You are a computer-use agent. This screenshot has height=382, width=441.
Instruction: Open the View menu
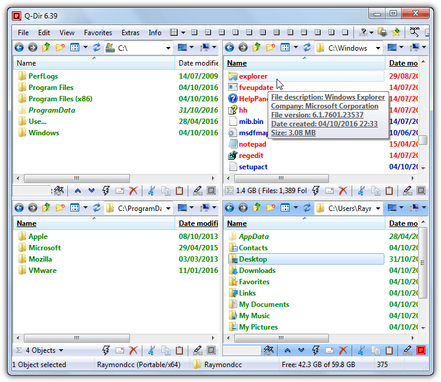coord(67,33)
